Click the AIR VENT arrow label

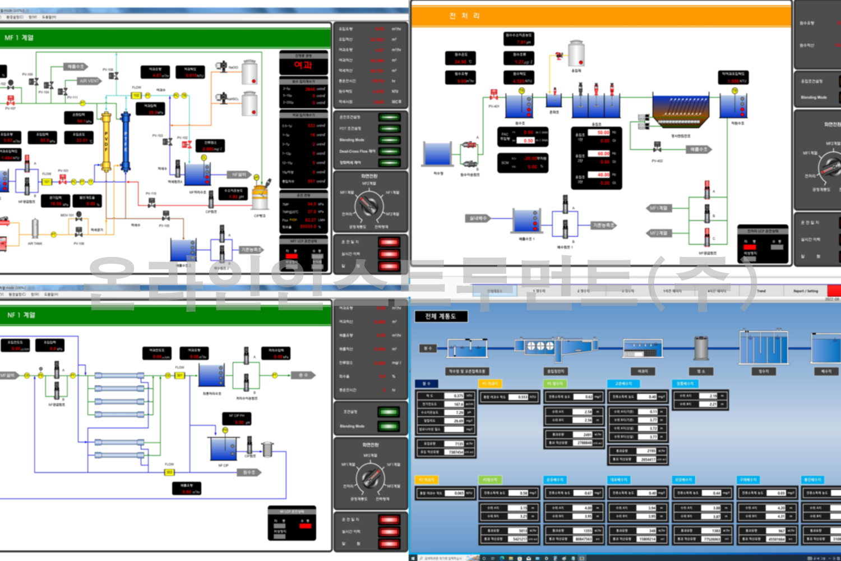coord(89,81)
